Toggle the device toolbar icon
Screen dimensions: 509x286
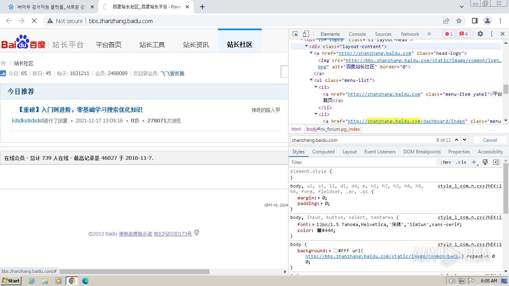pyautogui.click(x=306, y=34)
